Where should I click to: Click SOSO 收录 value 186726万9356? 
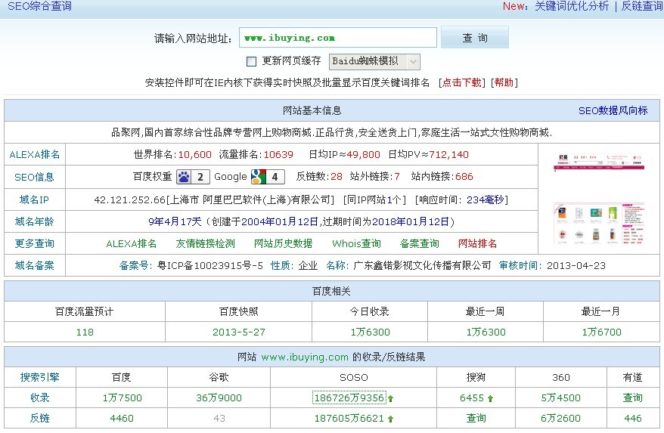click(x=349, y=398)
